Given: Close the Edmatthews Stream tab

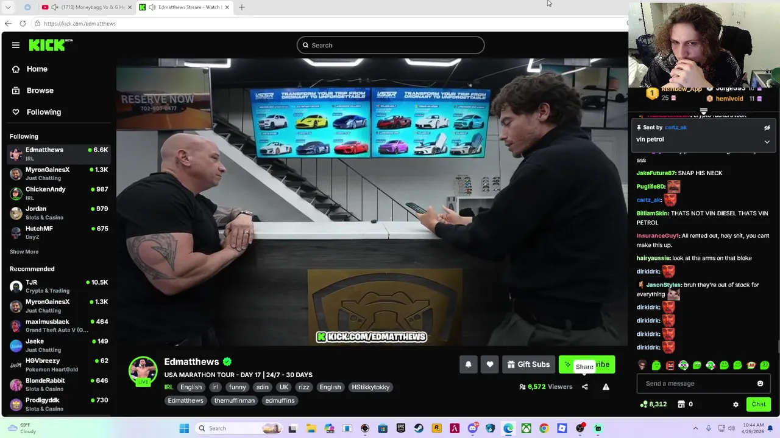Looking at the screenshot, I should pos(227,7).
